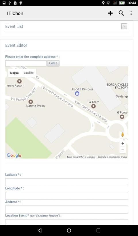Tap the Summit Press map marker
This screenshot has width=138, height=236.
[x=31, y=102]
